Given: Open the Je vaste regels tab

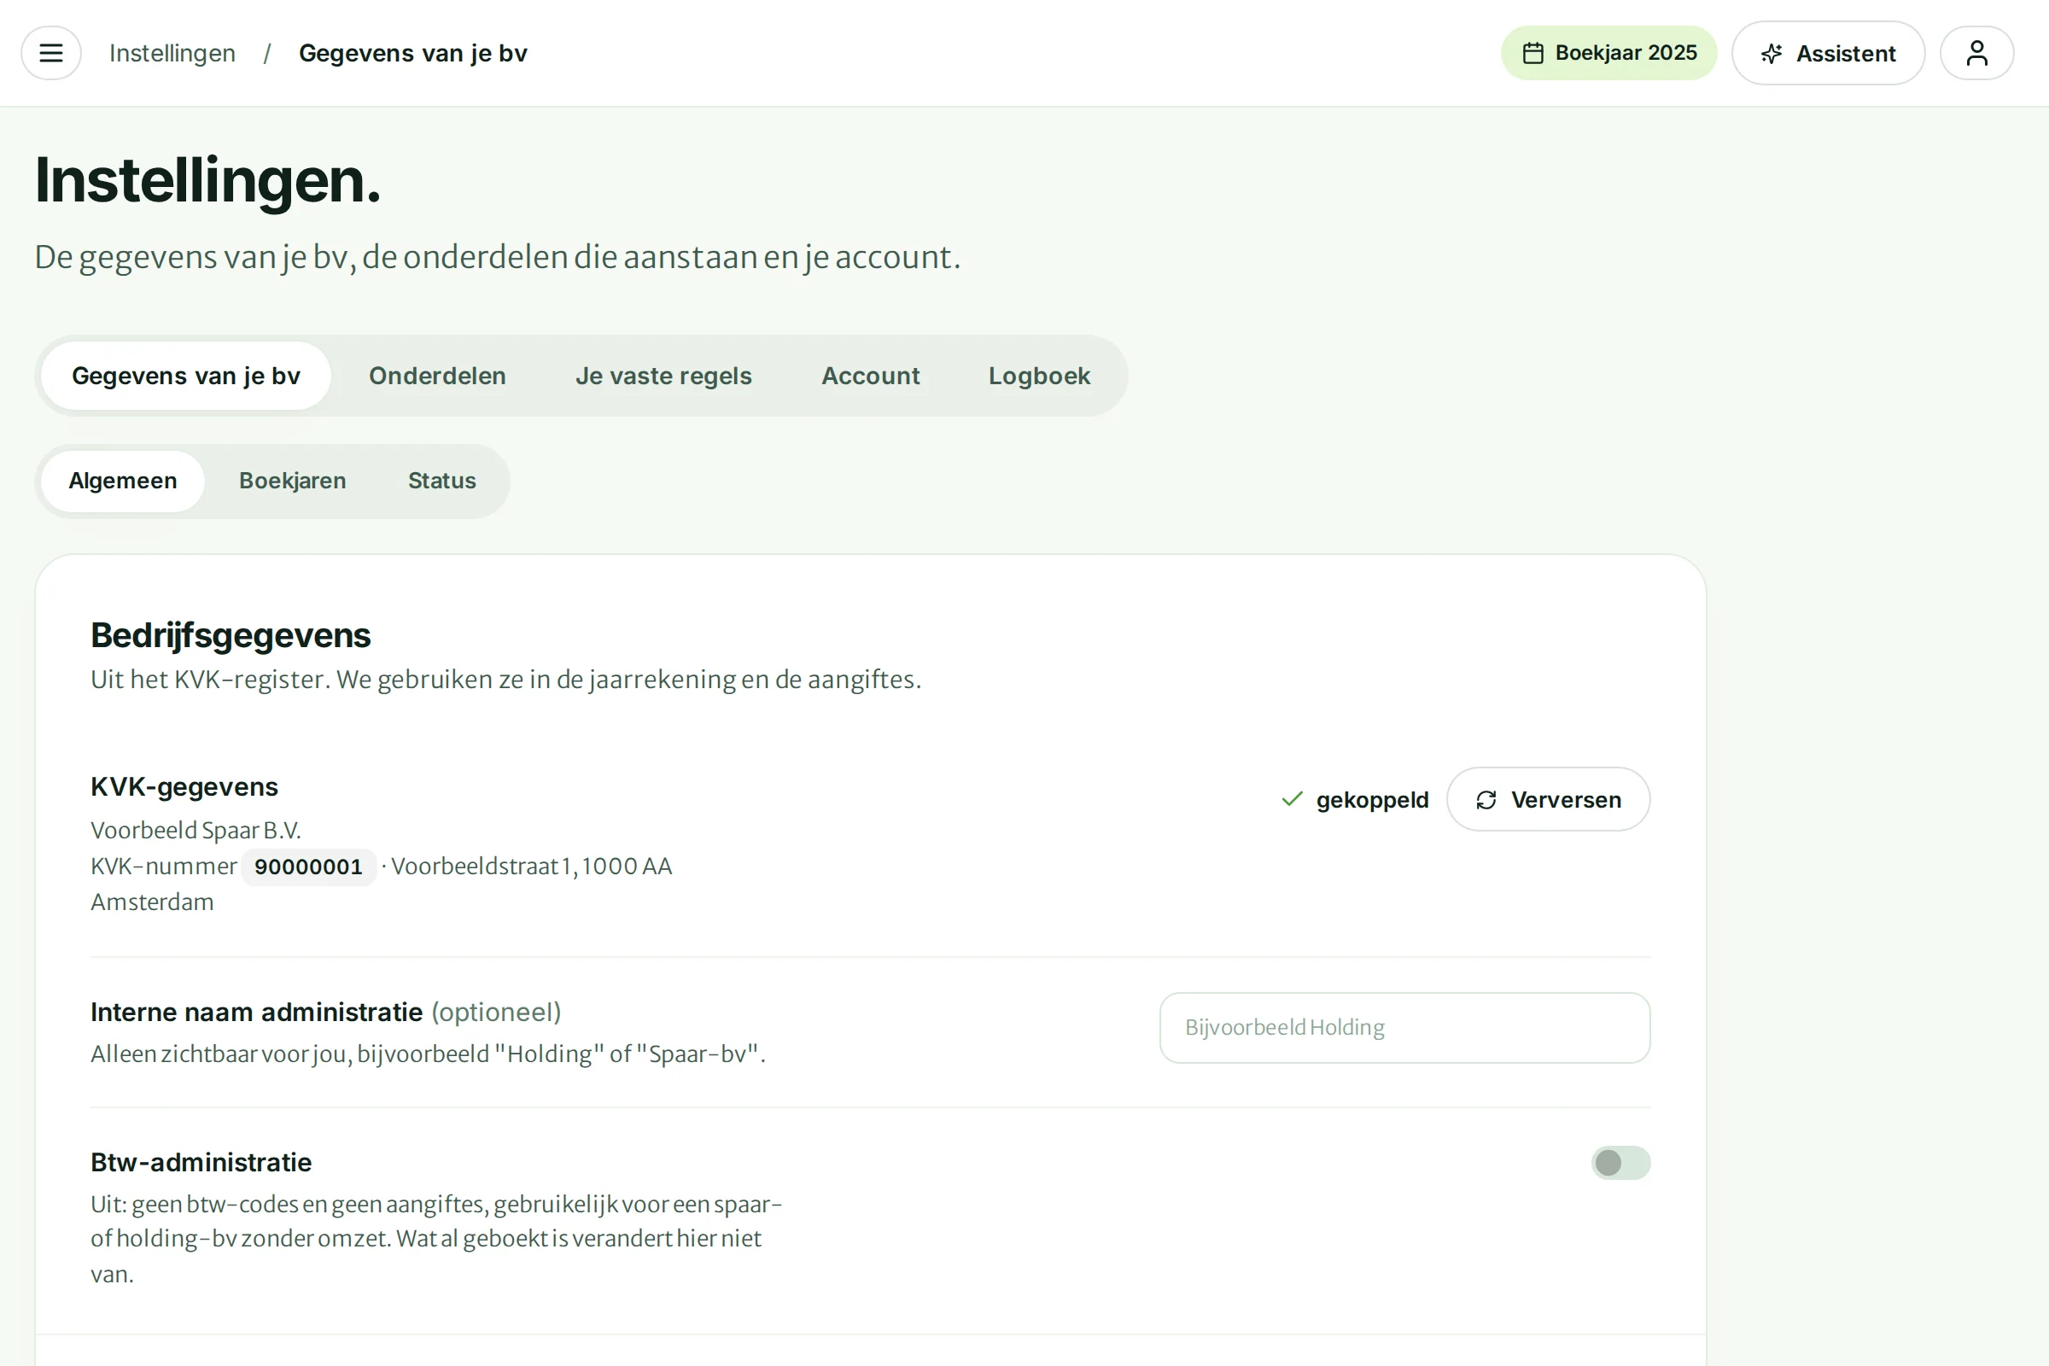Looking at the screenshot, I should (x=663, y=376).
